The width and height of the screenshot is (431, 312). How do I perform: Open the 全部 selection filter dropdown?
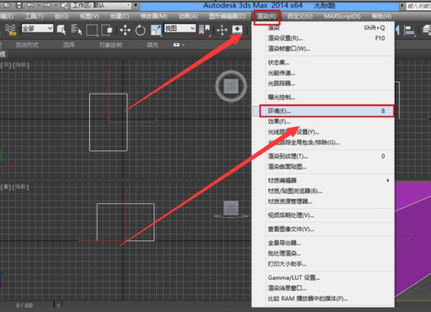pos(37,28)
